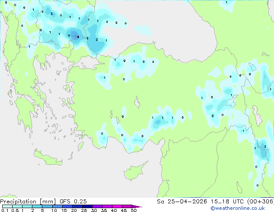
Task: Click the '(00+306)' forecast offset text
Action: click(261, 202)
